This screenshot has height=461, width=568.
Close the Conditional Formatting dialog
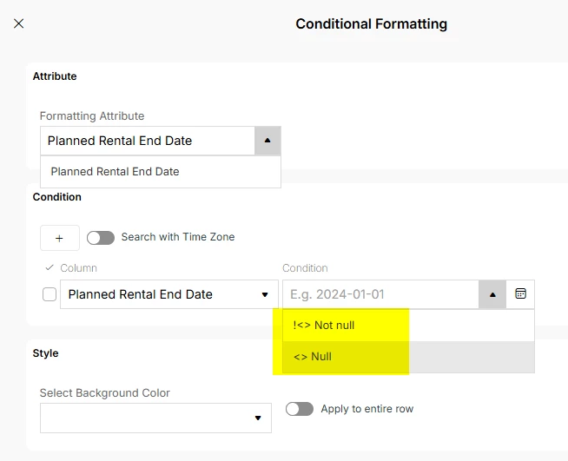click(x=19, y=23)
